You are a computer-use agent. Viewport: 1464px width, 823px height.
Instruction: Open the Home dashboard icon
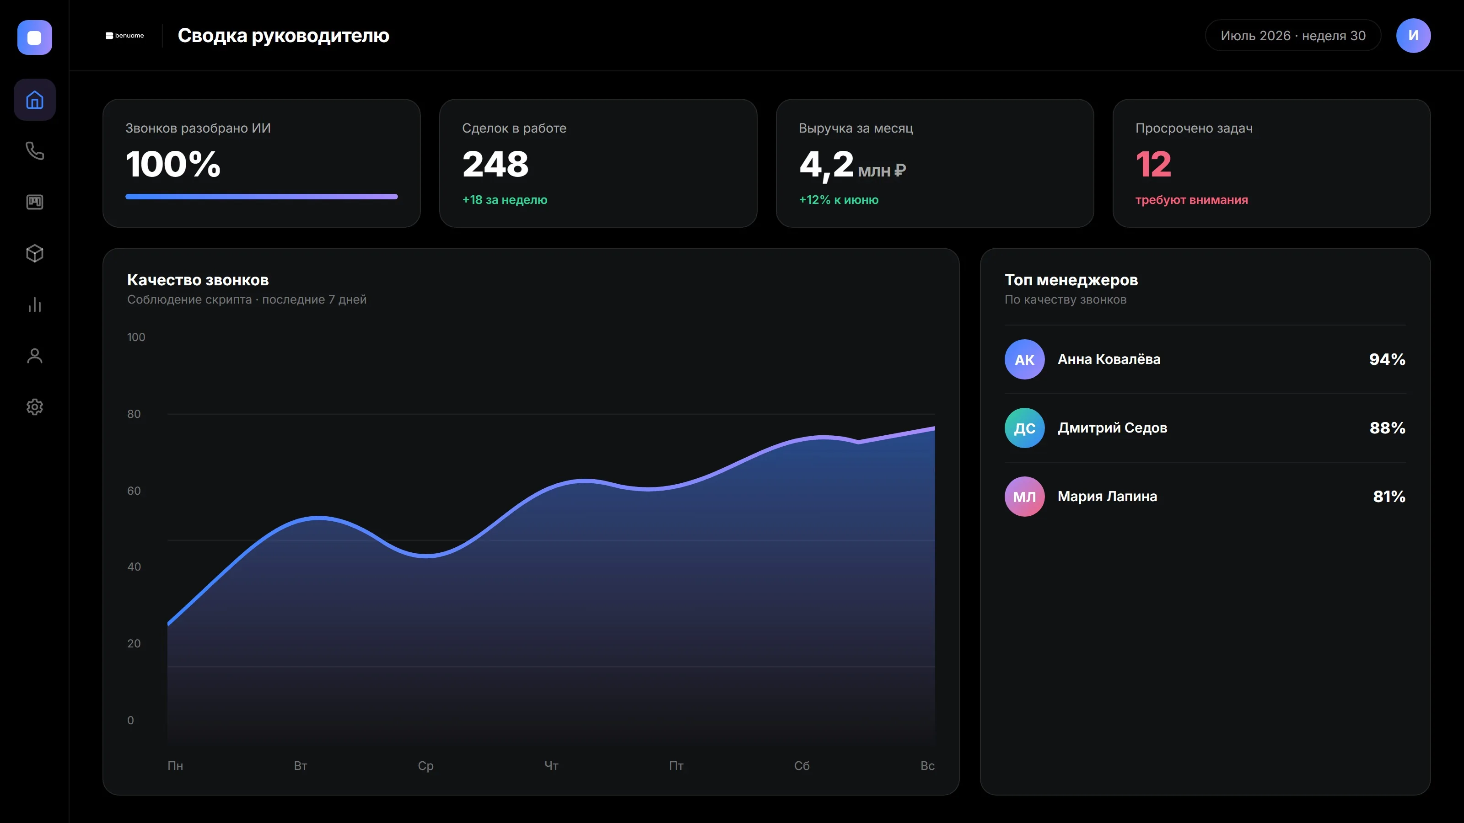[35, 100]
